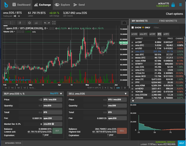Filter markets by bitUSD base

coord(134,34)
